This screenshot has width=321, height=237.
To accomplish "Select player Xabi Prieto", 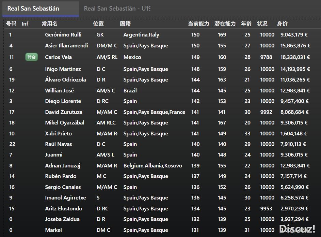I will click(x=58, y=133).
